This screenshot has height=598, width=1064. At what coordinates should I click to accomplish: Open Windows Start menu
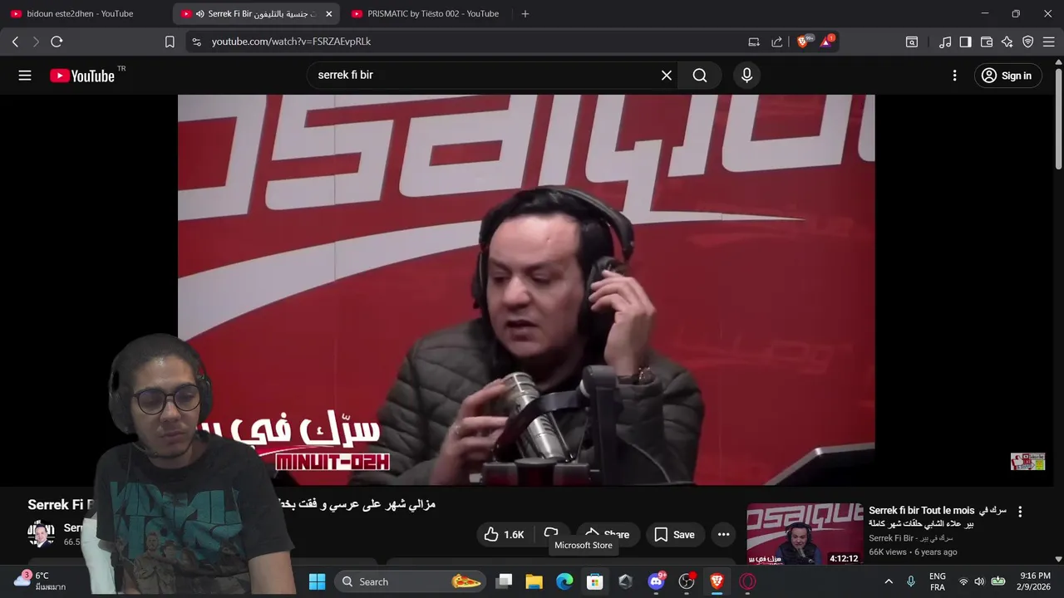(317, 581)
